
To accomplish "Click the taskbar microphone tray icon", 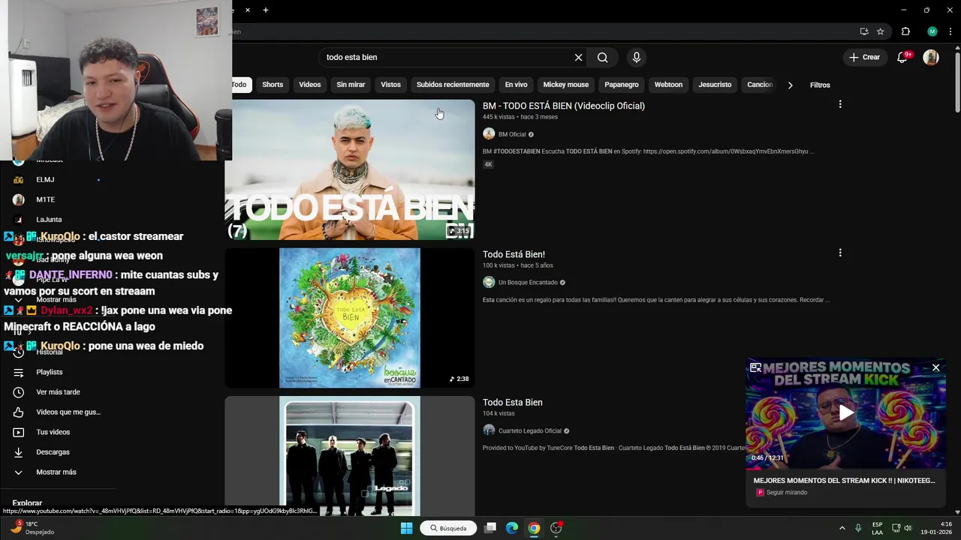I will click(x=858, y=528).
